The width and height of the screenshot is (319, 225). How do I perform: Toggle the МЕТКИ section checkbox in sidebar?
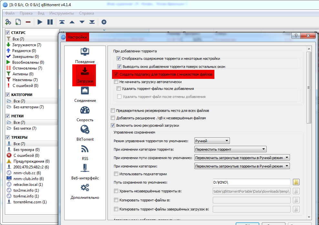pos(8,116)
